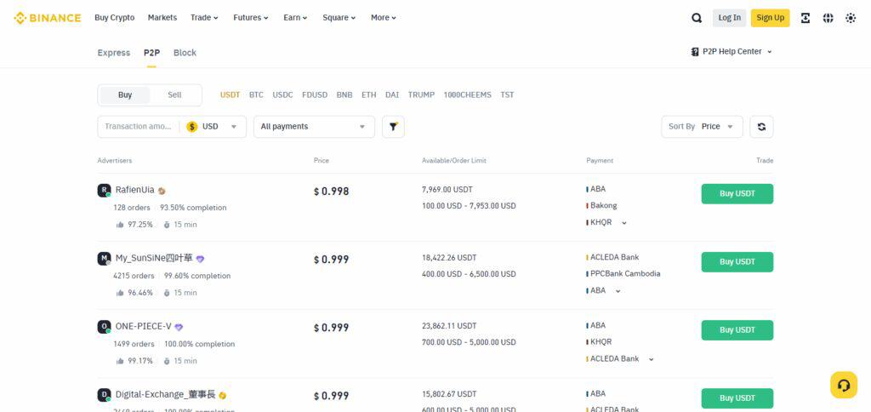
Task: Expand the P2P Help Center menu
Action: (x=769, y=52)
